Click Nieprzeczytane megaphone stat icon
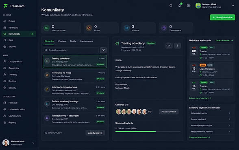 click(47, 28)
